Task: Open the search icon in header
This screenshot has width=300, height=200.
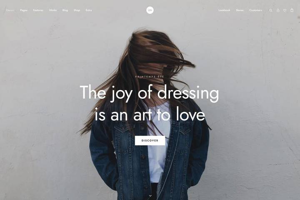Action: 271,10
